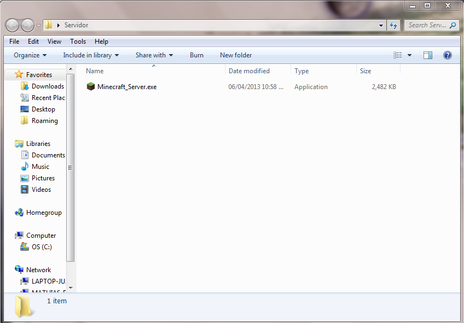This screenshot has width=464, height=323.
Task: Open Roaming in the navigation pane
Action: click(x=45, y=121)
